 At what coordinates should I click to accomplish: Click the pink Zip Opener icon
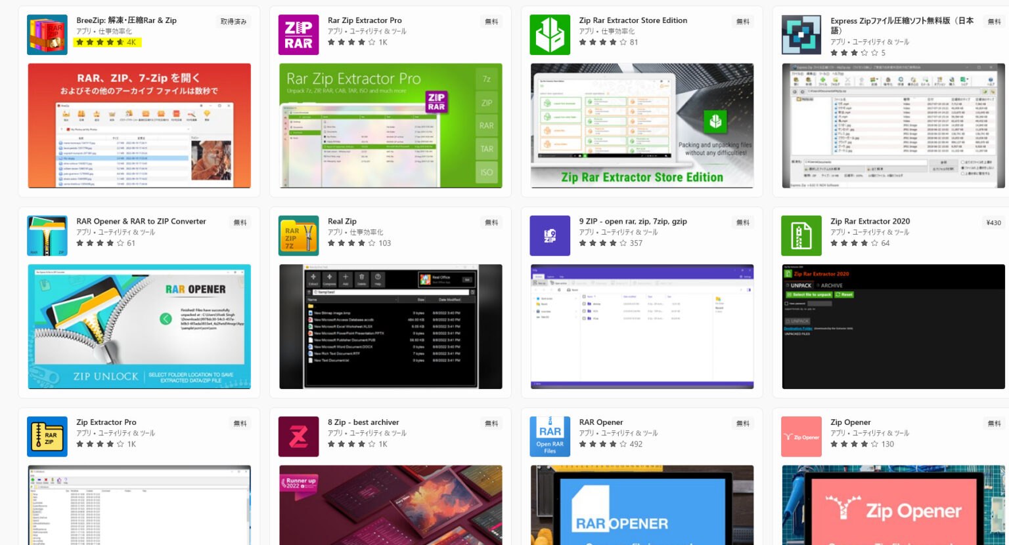[x=801, y=437]
